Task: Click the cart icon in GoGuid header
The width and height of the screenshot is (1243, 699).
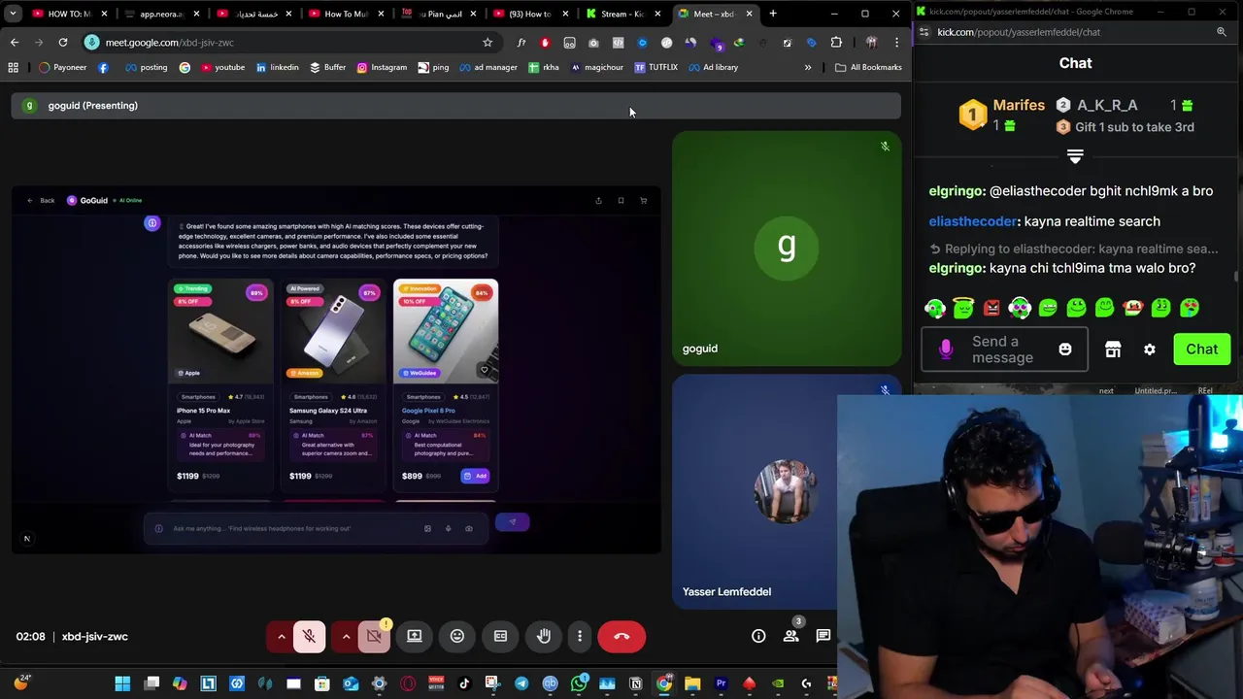Action: pyautogui.click(x=643, y=201)
